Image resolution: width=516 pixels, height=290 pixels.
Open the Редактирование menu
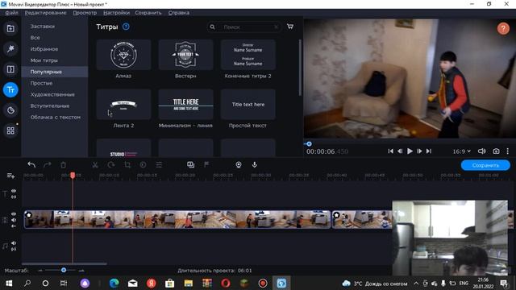[x=45, y=13]
